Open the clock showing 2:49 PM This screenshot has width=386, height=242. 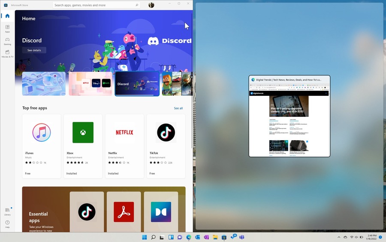(371, 237)
